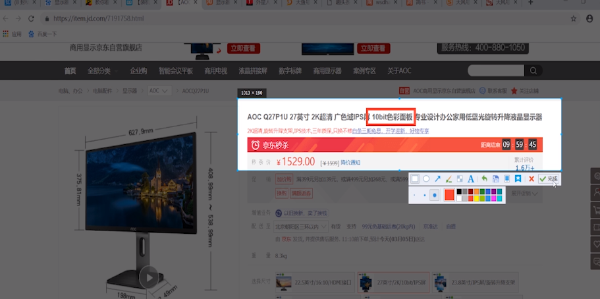This screenshot has height=299, width=600.
Task: Send screenshot to phone icon
Action: tap(507, 178)
